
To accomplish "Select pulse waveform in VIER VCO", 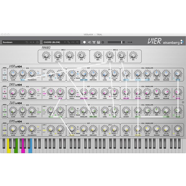I will pyautogui.click(x=38, y=71).
